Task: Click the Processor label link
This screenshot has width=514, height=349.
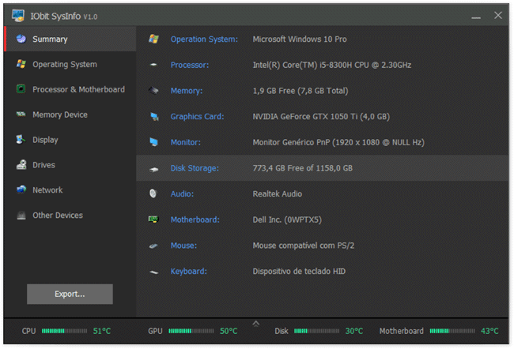Action: (190, 65)
